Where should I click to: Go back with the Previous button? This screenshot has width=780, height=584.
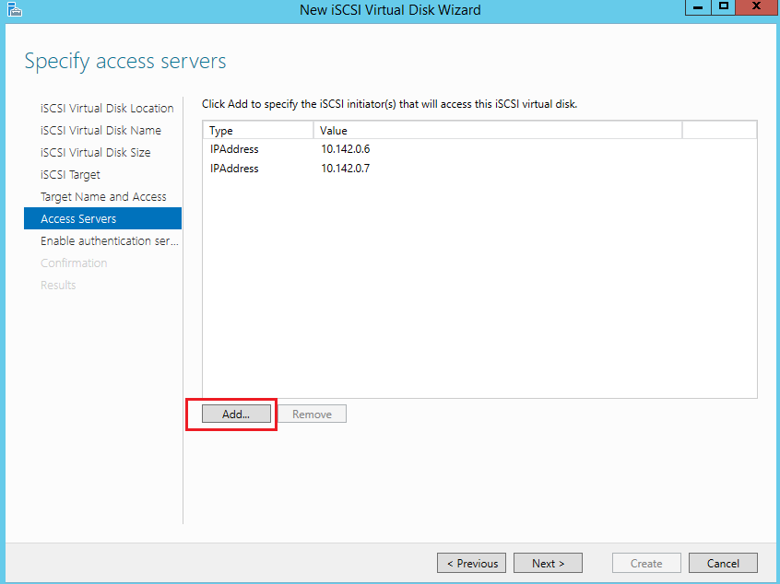472,563
